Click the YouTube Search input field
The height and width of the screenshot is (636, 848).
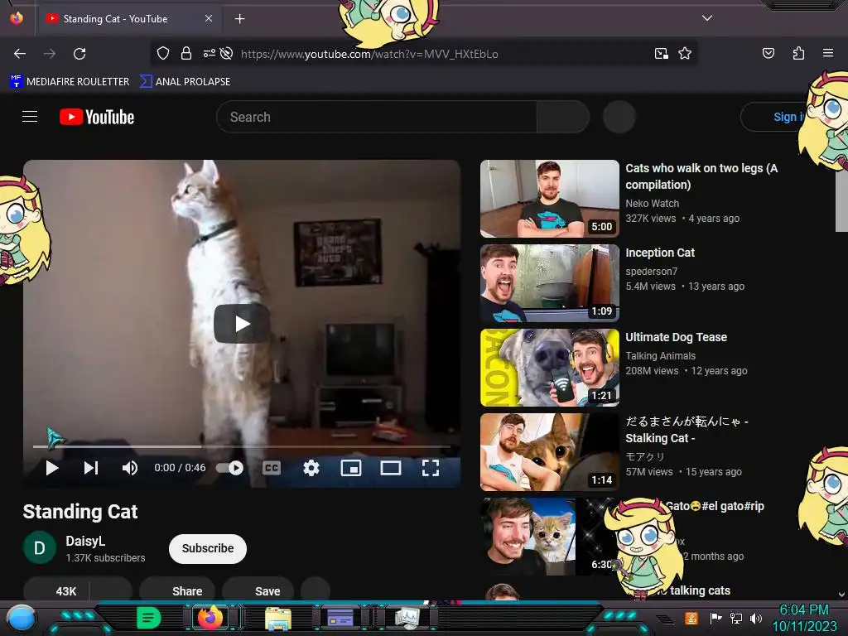pos(377,117)
